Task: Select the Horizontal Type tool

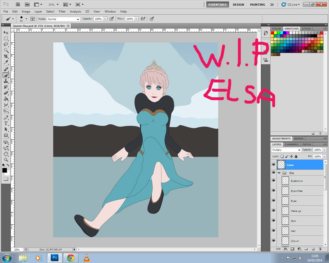Action: (6, 123)
